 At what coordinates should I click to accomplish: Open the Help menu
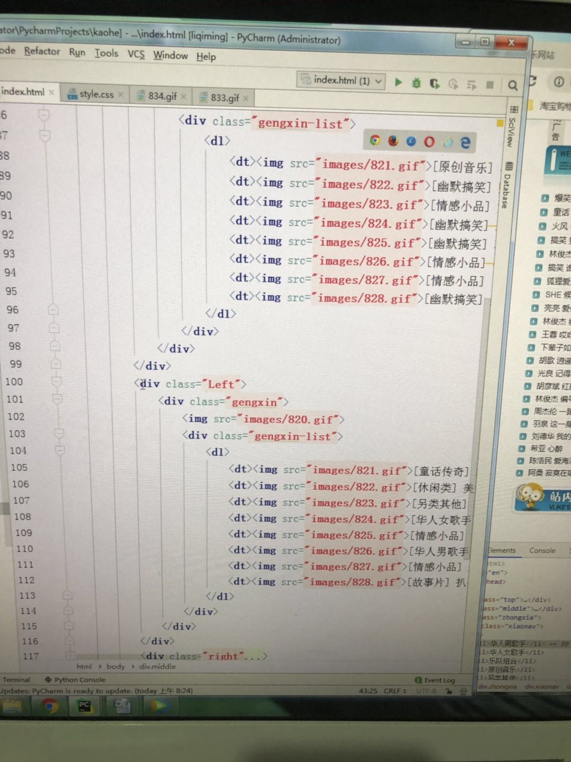206,57
